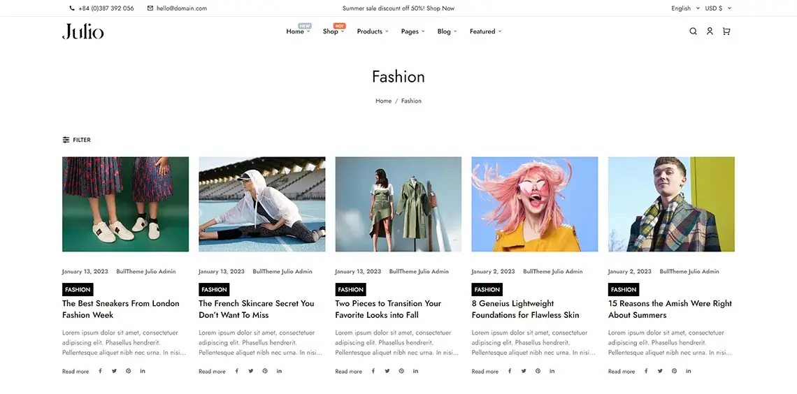
Task: Read more on 8 Geneius Foundations post
Action: coord(485,372)
